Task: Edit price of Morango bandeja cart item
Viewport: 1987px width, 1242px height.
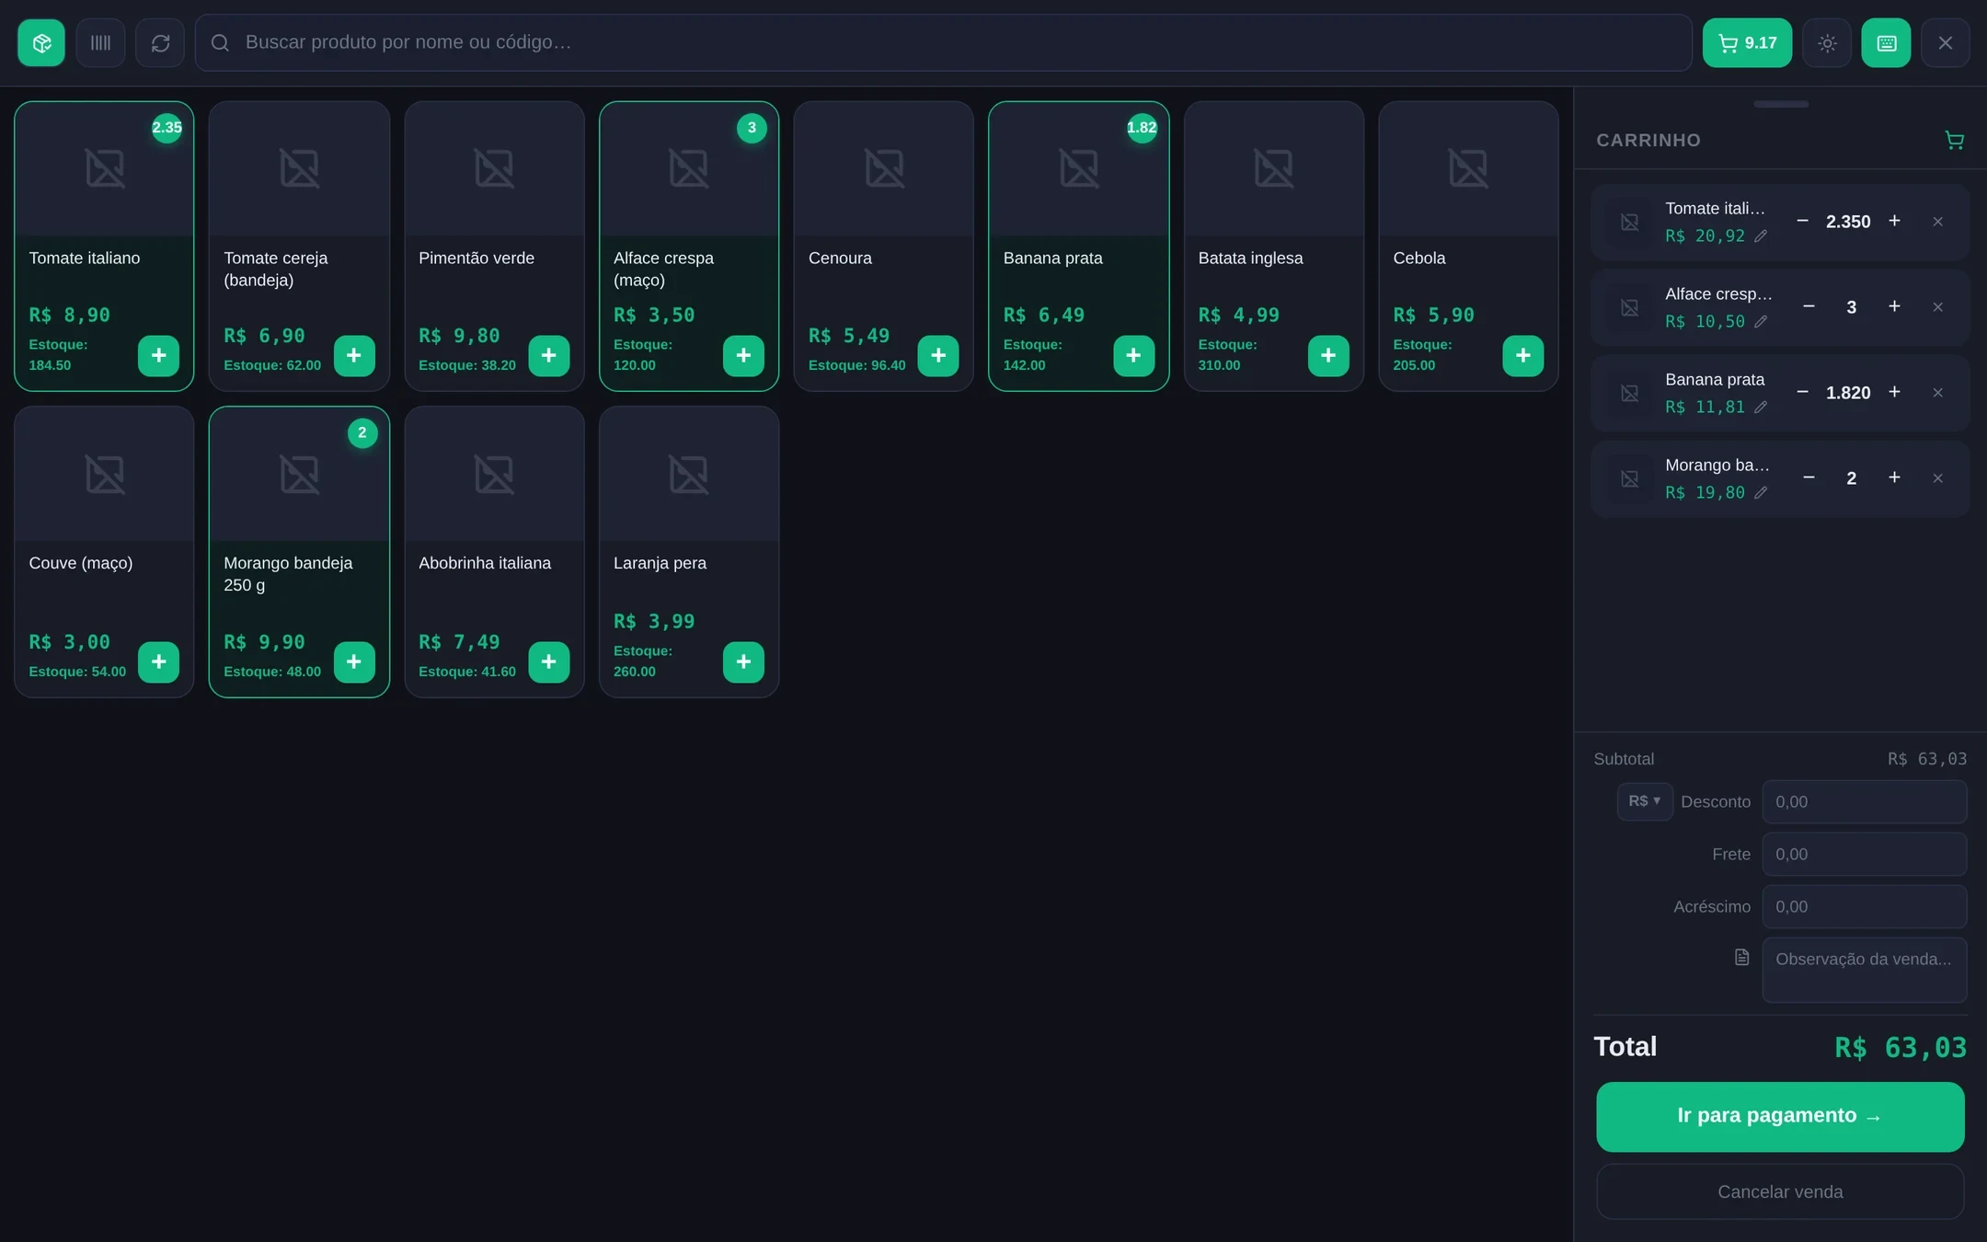Action: click(x=1761, y=493)
